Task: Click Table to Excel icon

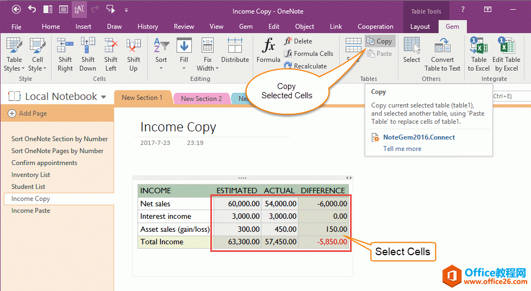Action: point(479,46)
